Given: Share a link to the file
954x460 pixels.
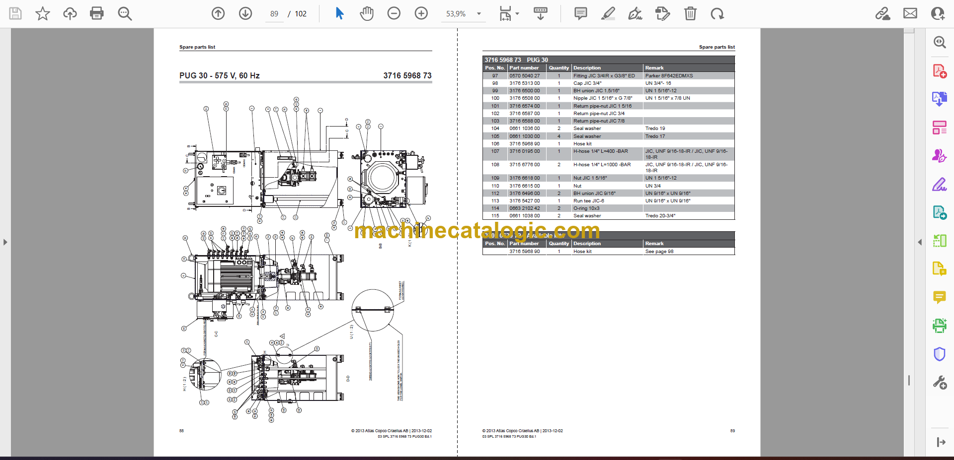Looking at the screenshot, I should [x=882, y=13].
